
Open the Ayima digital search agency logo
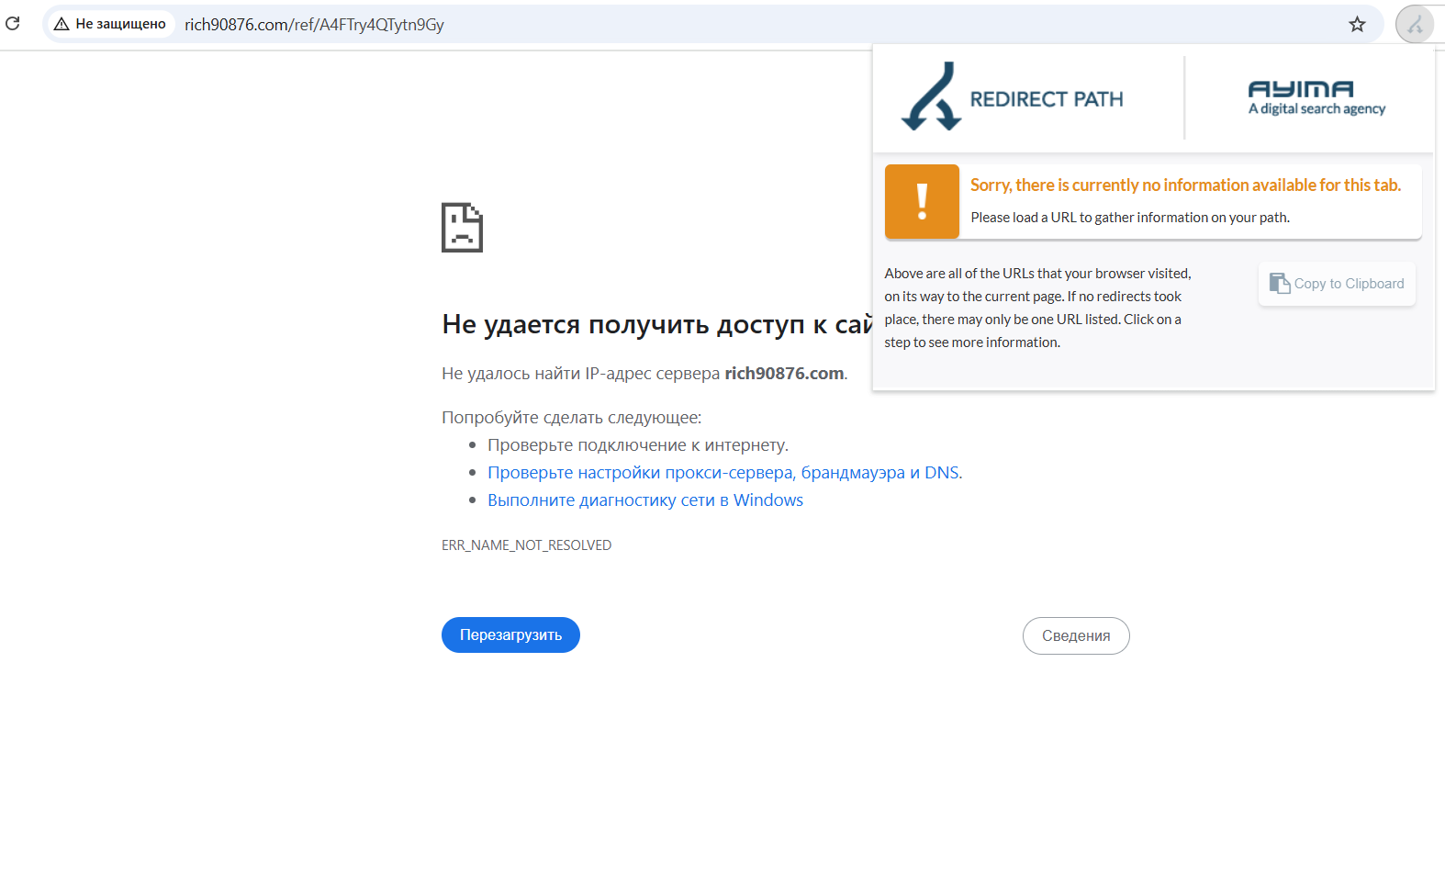coord(1316,97)
